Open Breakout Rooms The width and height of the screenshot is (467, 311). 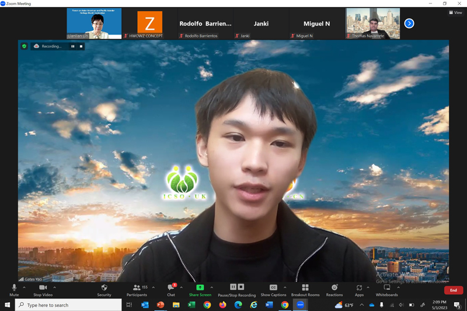pos(305,290)
